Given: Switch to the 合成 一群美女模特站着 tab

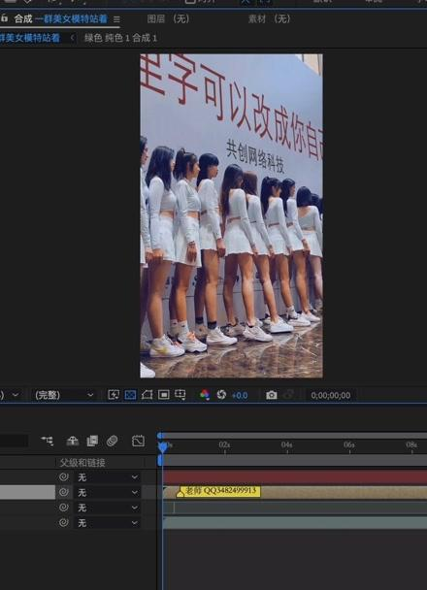Looking at the screenshot, I should [60, 18].
